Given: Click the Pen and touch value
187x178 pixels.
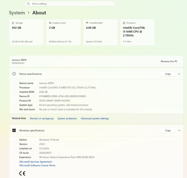Looking at the screenshot, I should 66,109.
